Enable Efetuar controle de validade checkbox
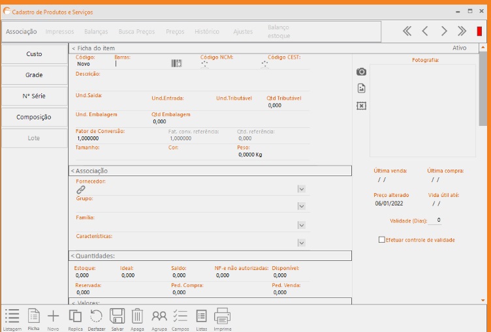The width and height of the screenshot is (491, 332). (382, 240)
